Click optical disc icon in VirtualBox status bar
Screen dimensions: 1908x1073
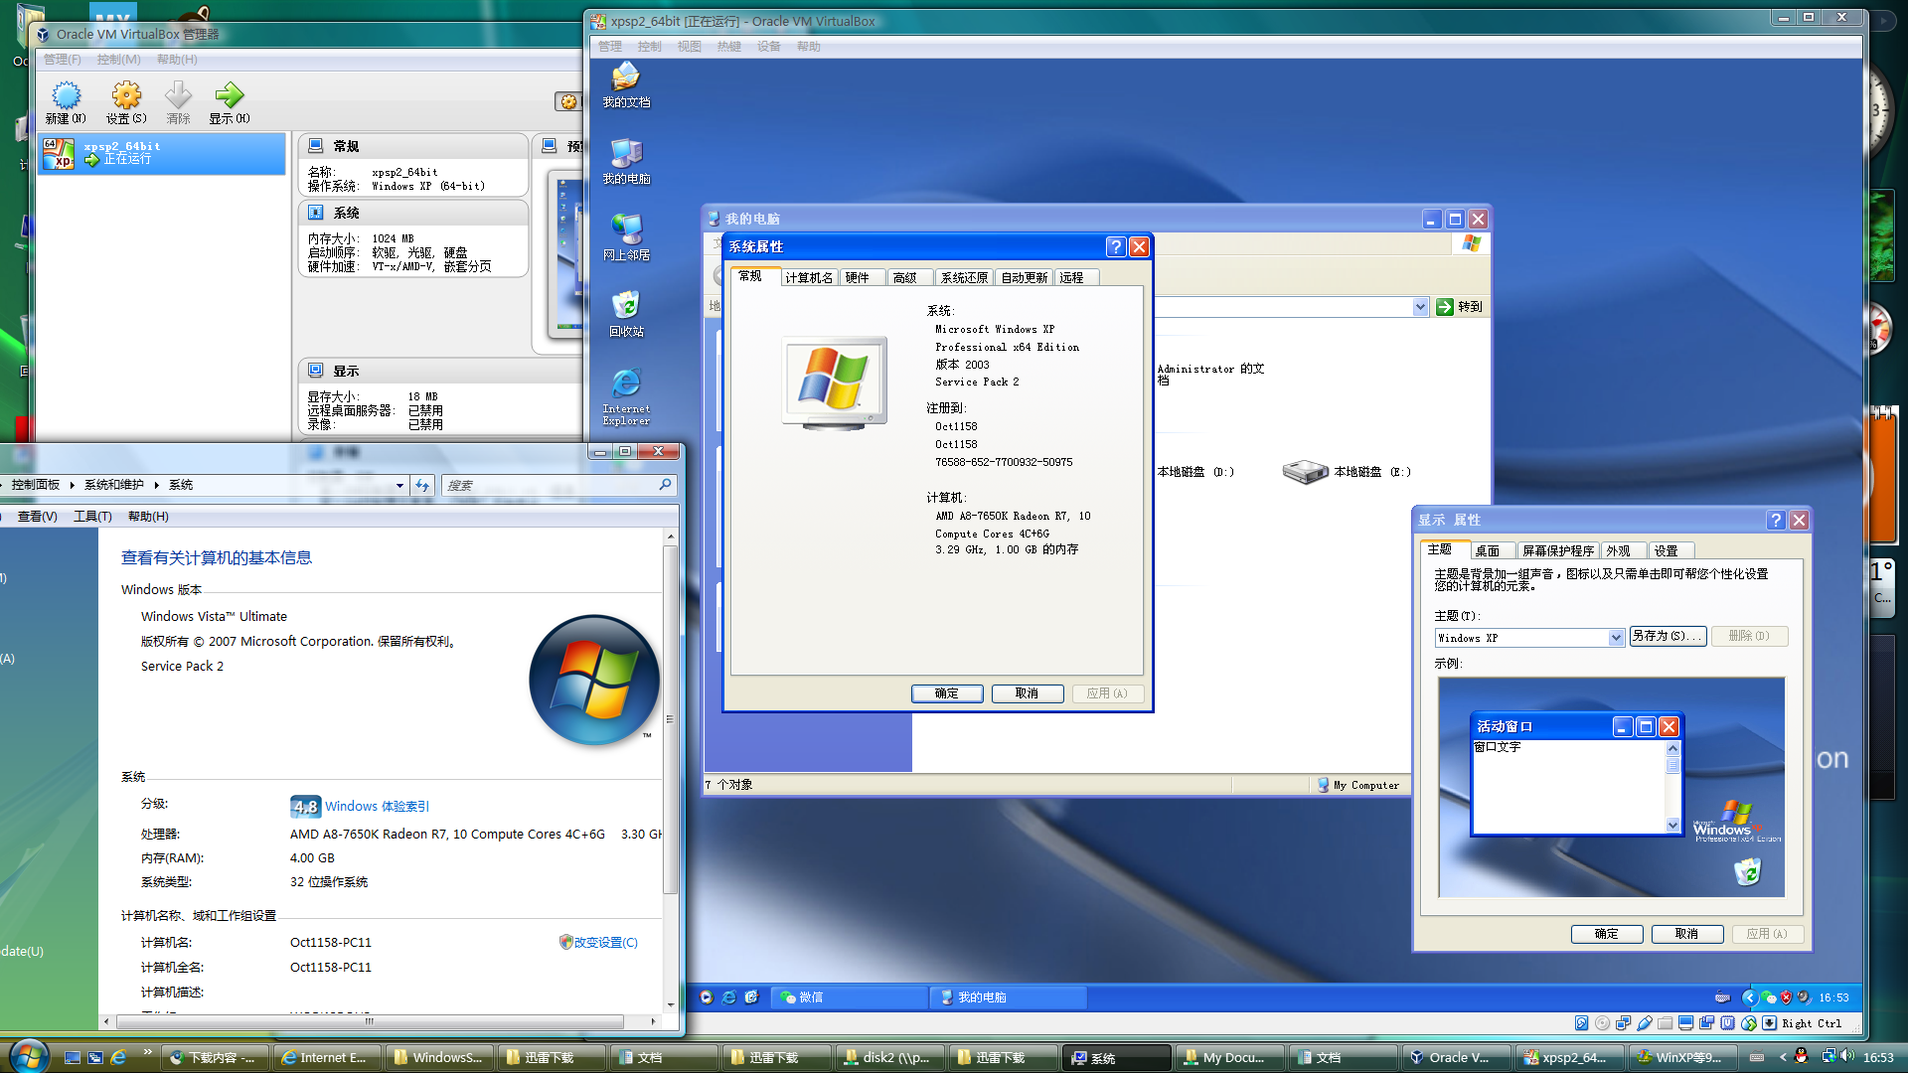[1602, 1023]
